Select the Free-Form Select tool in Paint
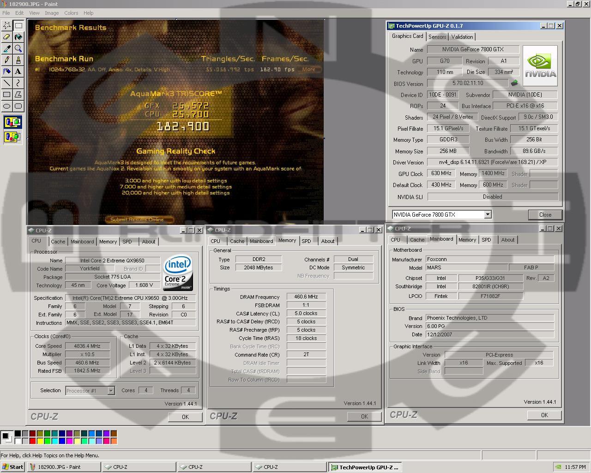The width and height of the screenshot is (591, 473). 7,25
